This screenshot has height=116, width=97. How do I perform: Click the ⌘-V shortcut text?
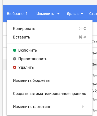tap(82, 37)
